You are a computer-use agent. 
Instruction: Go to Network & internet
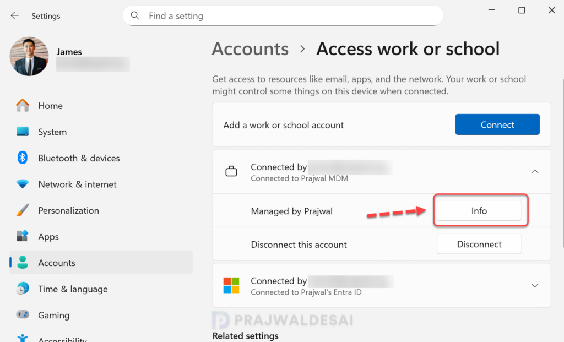point(101,184)
